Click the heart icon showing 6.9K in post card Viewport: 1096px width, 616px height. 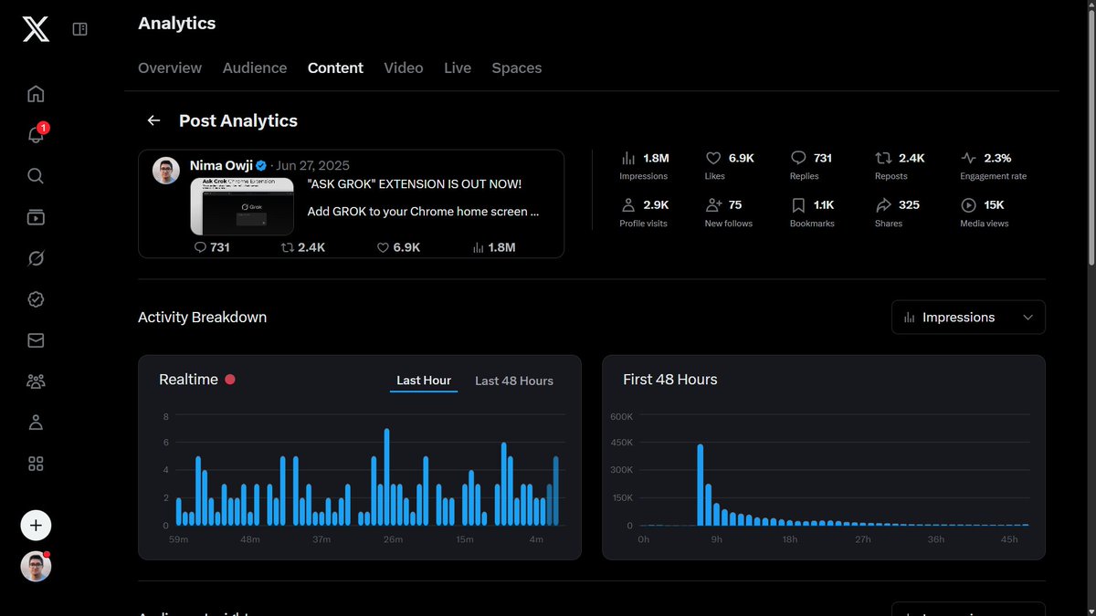pos(383,247)
